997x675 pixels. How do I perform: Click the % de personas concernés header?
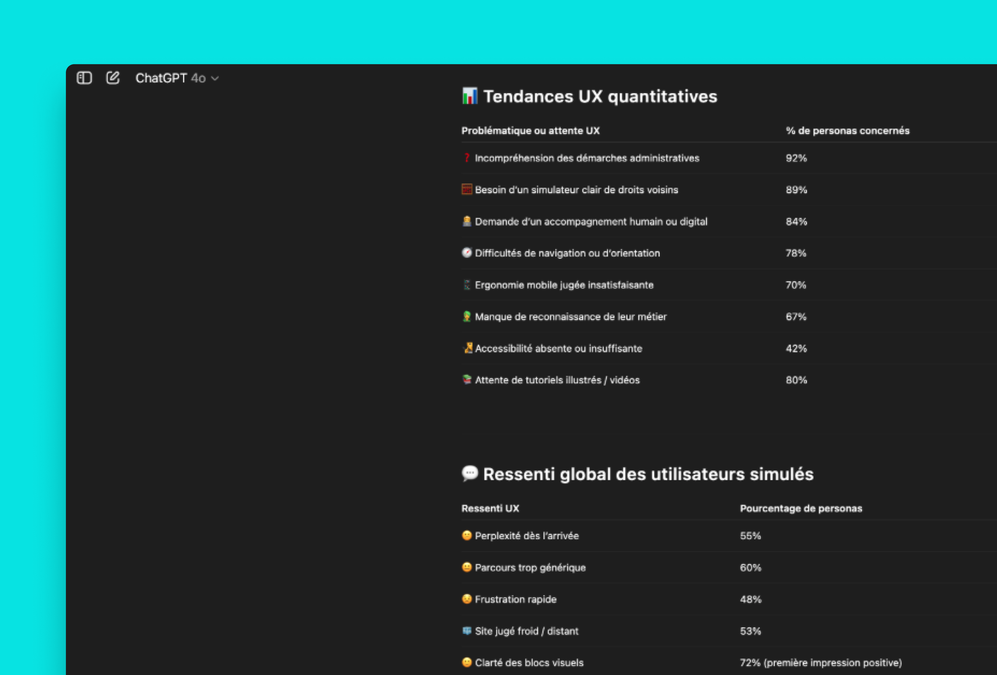click(847, 131)
